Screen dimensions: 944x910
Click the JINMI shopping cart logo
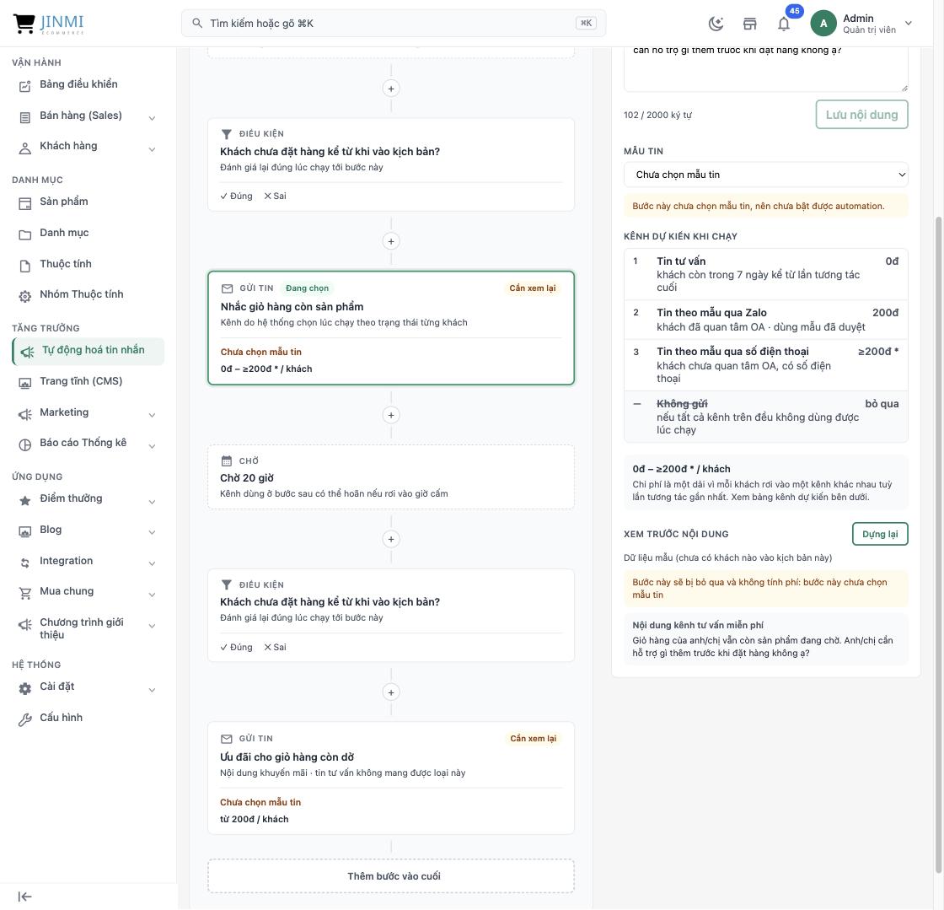(x=49, y=24)
